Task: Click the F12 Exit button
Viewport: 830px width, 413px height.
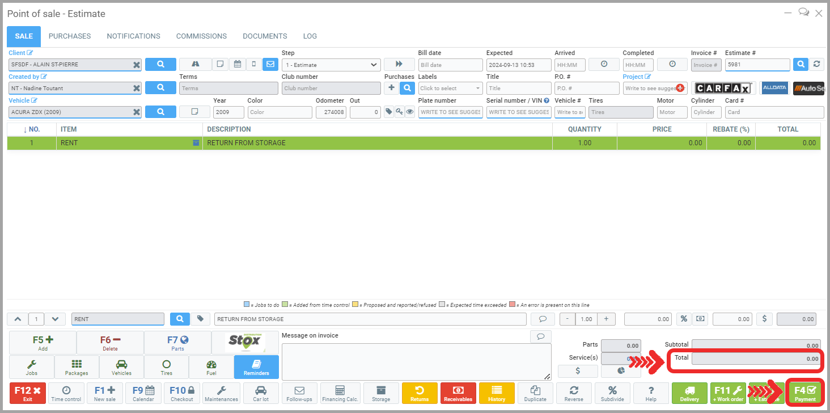Action: pyautogui.click(x=28, y=393)
